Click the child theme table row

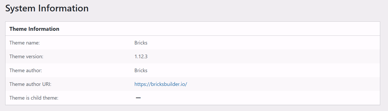[193, 98]
